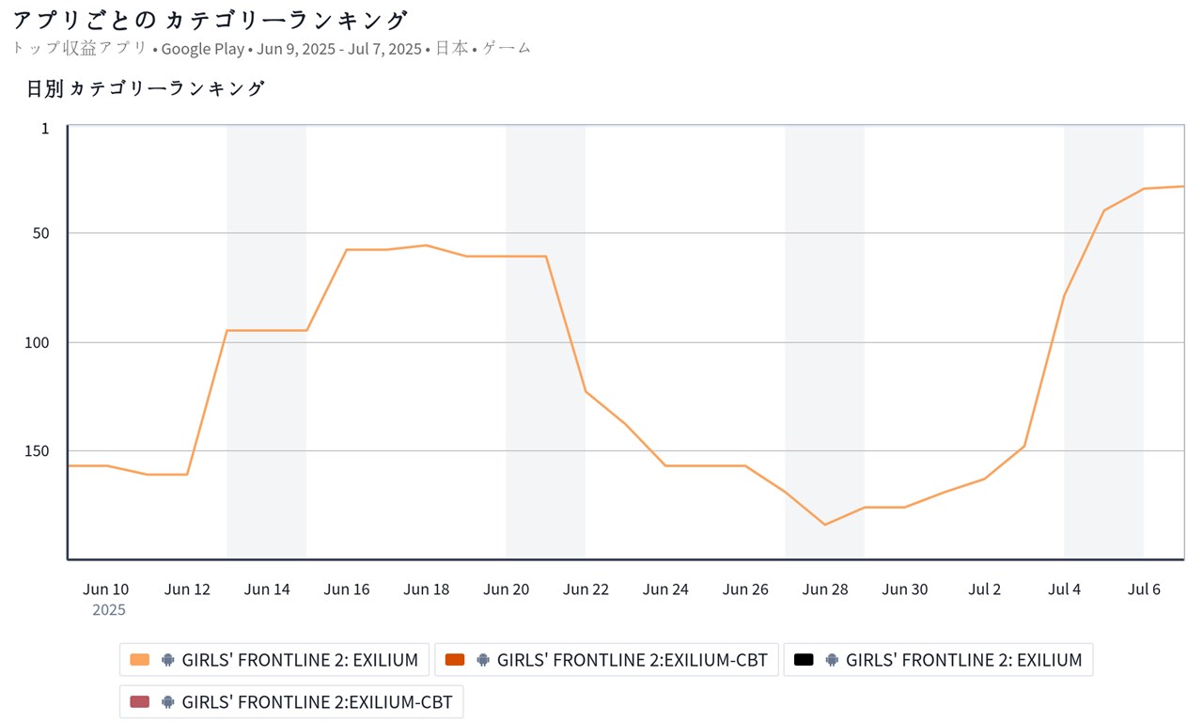Viewport: 1203px width, 722px height.
Task: Click Android icon in light-orange EXILIUM legend entry
Action: tap(168, 660)
